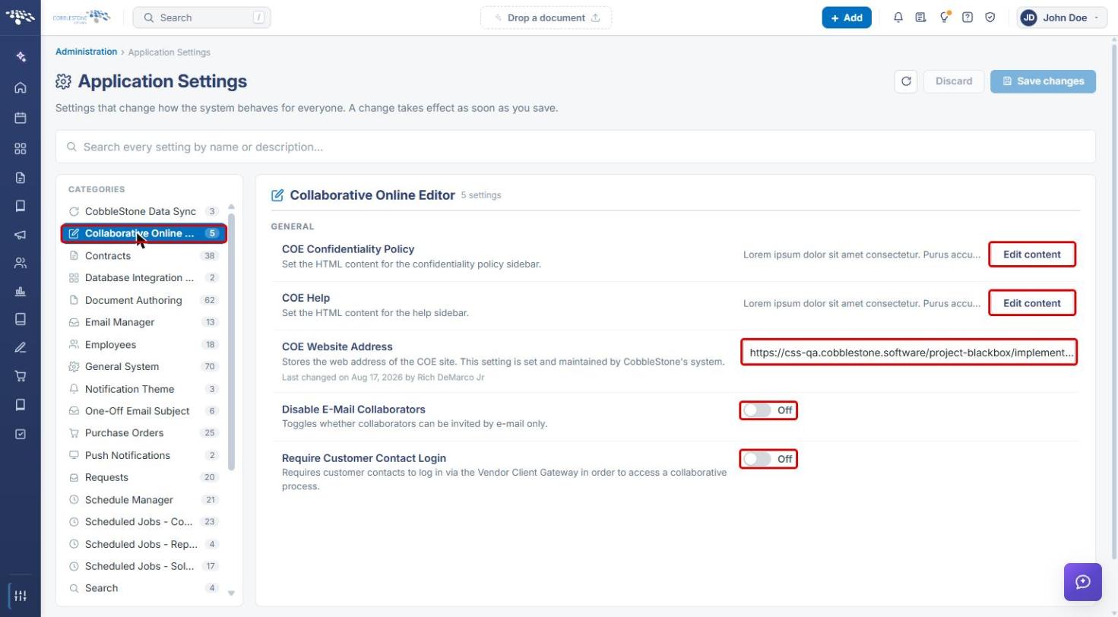Click the refresh icon next to Discard
This screenshot has height=617, width=1118.
pos(906,81)
